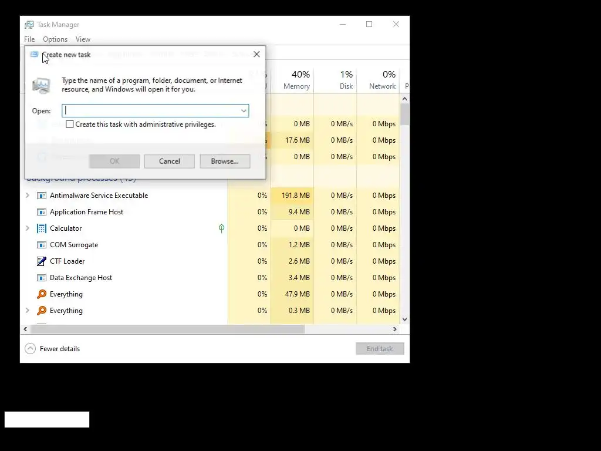Select the COM Surrogate process
This screenshot has height=451, width=601.
[74, 245]
